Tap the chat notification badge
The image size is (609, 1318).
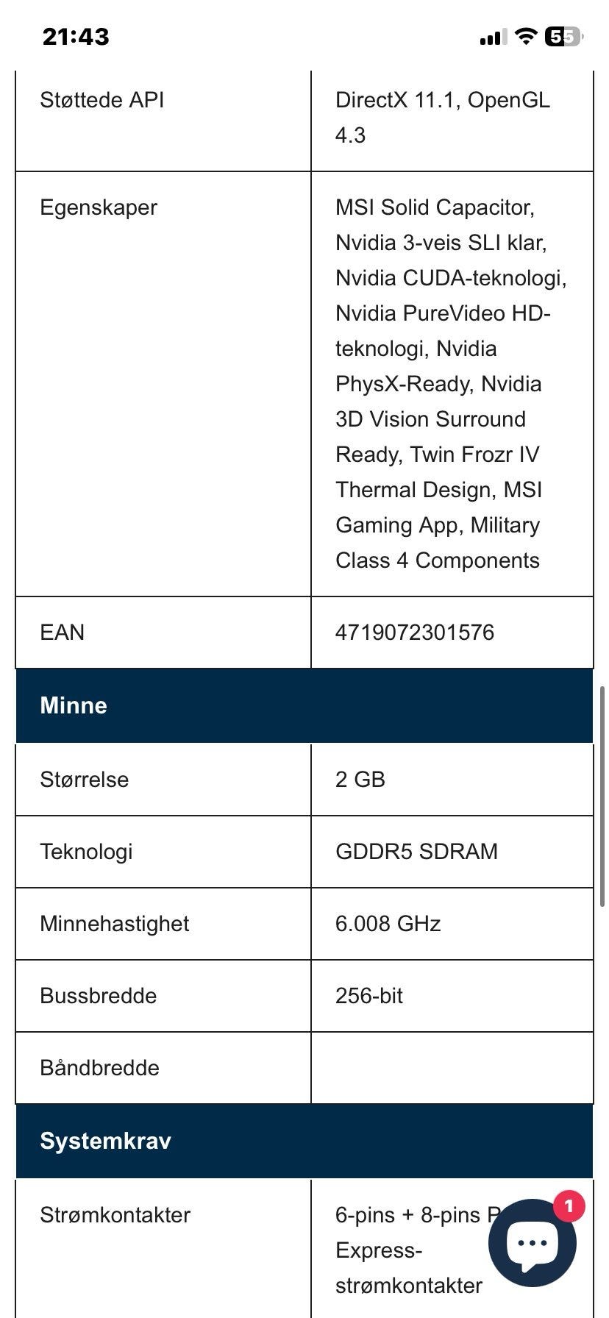(569, 1206)
